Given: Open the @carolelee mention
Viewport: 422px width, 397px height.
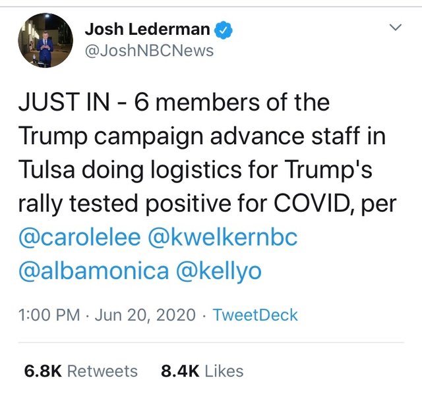Looking at the screenshot, I should click(80, 238).
